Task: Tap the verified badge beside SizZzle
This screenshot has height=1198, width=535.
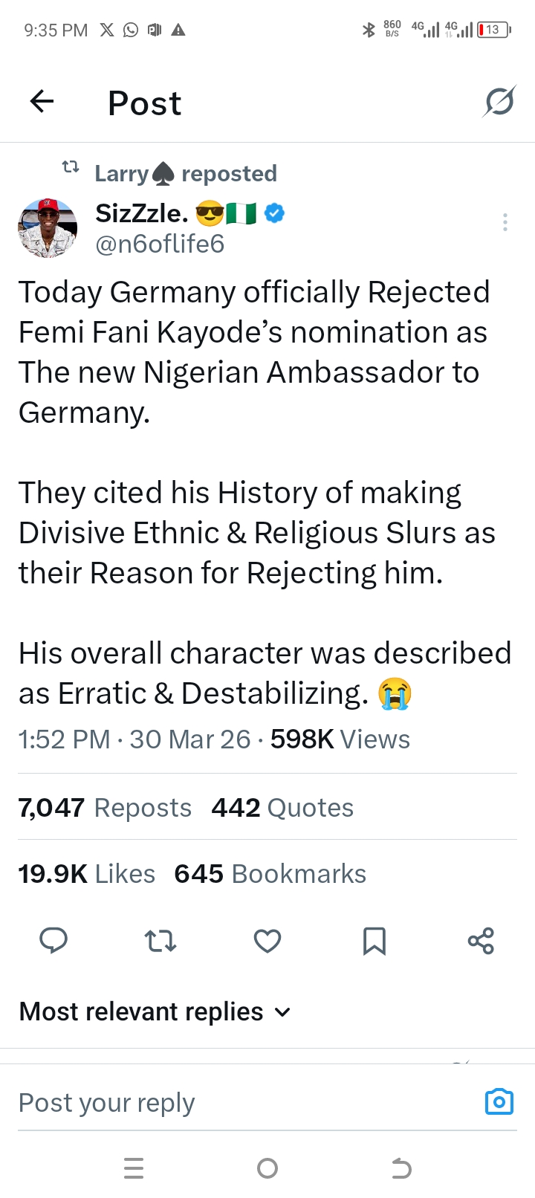Action: tap(274, 213)
